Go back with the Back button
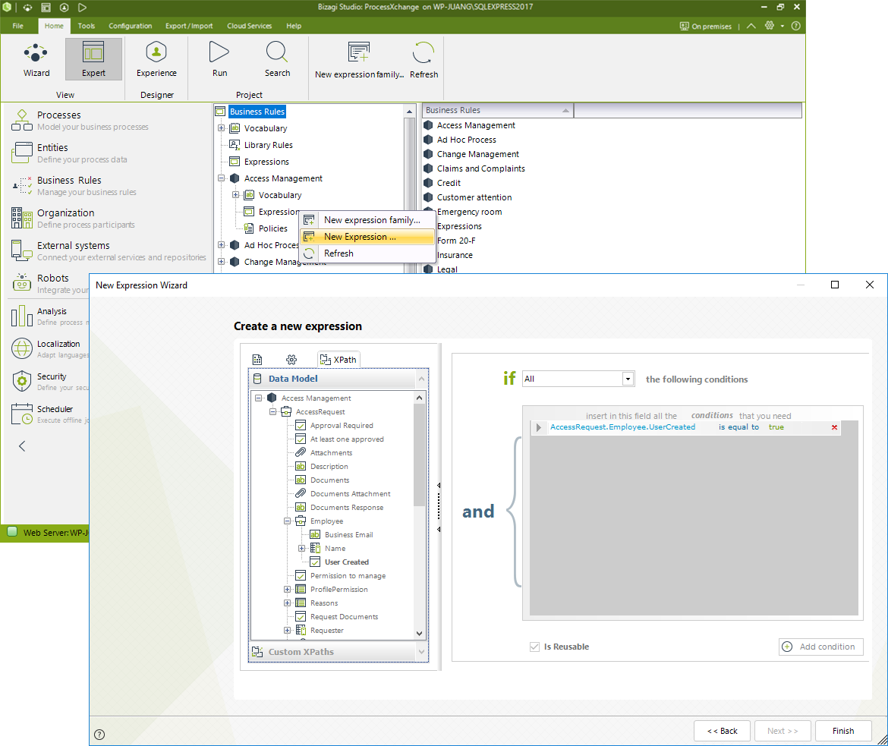 (722, 731)
